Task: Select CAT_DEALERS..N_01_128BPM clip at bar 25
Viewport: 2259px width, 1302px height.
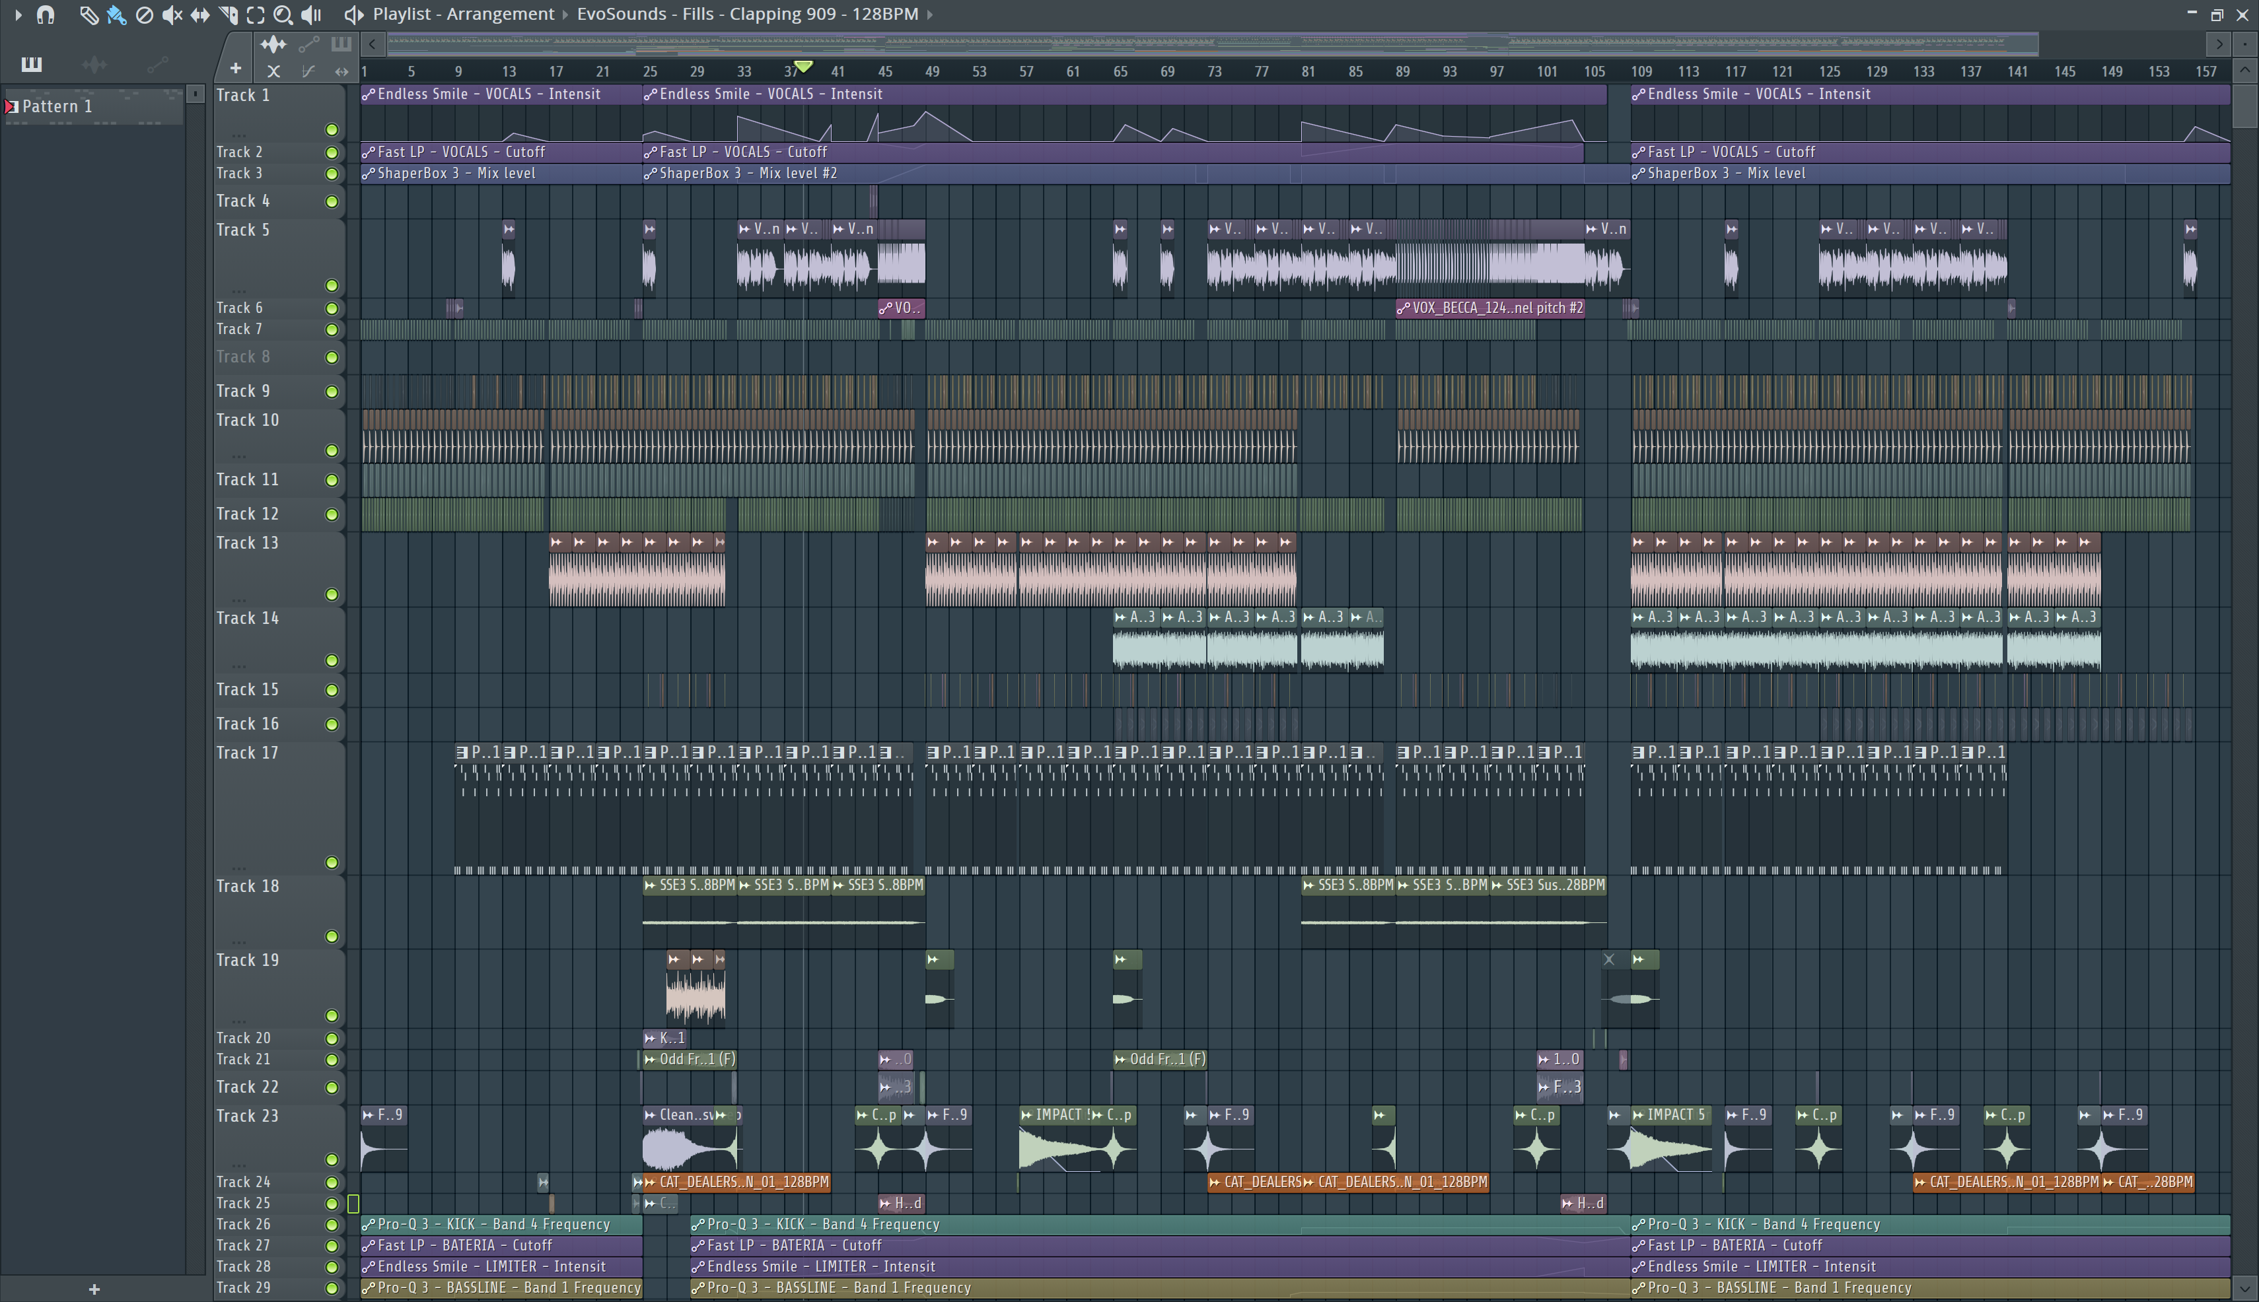Action: (737, 1182)
